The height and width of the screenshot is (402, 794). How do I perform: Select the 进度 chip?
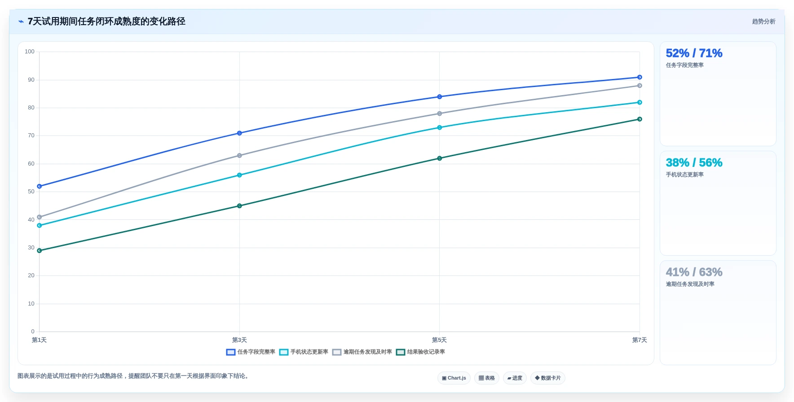click(515, 378)
